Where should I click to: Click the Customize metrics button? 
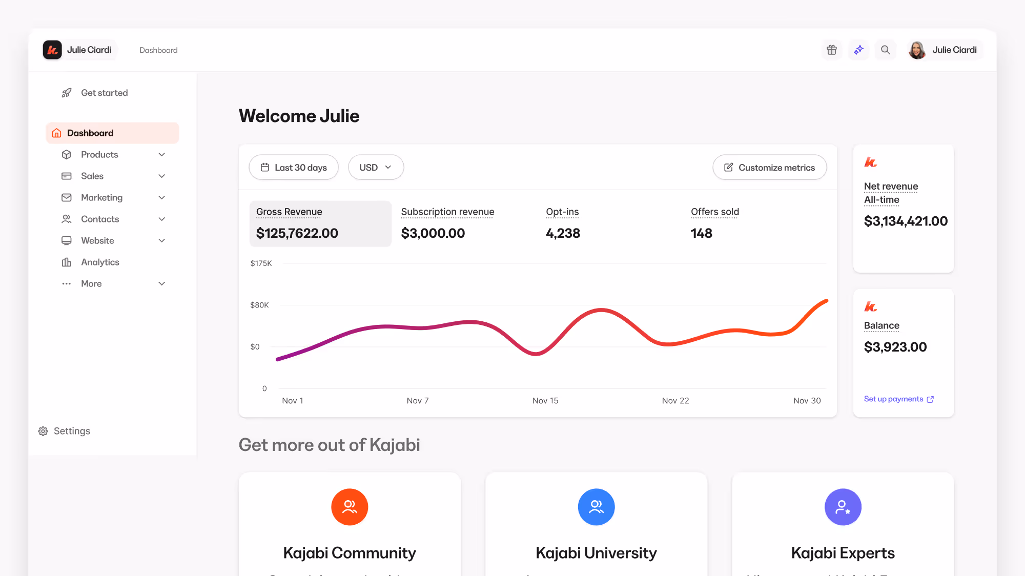[769, 168]
